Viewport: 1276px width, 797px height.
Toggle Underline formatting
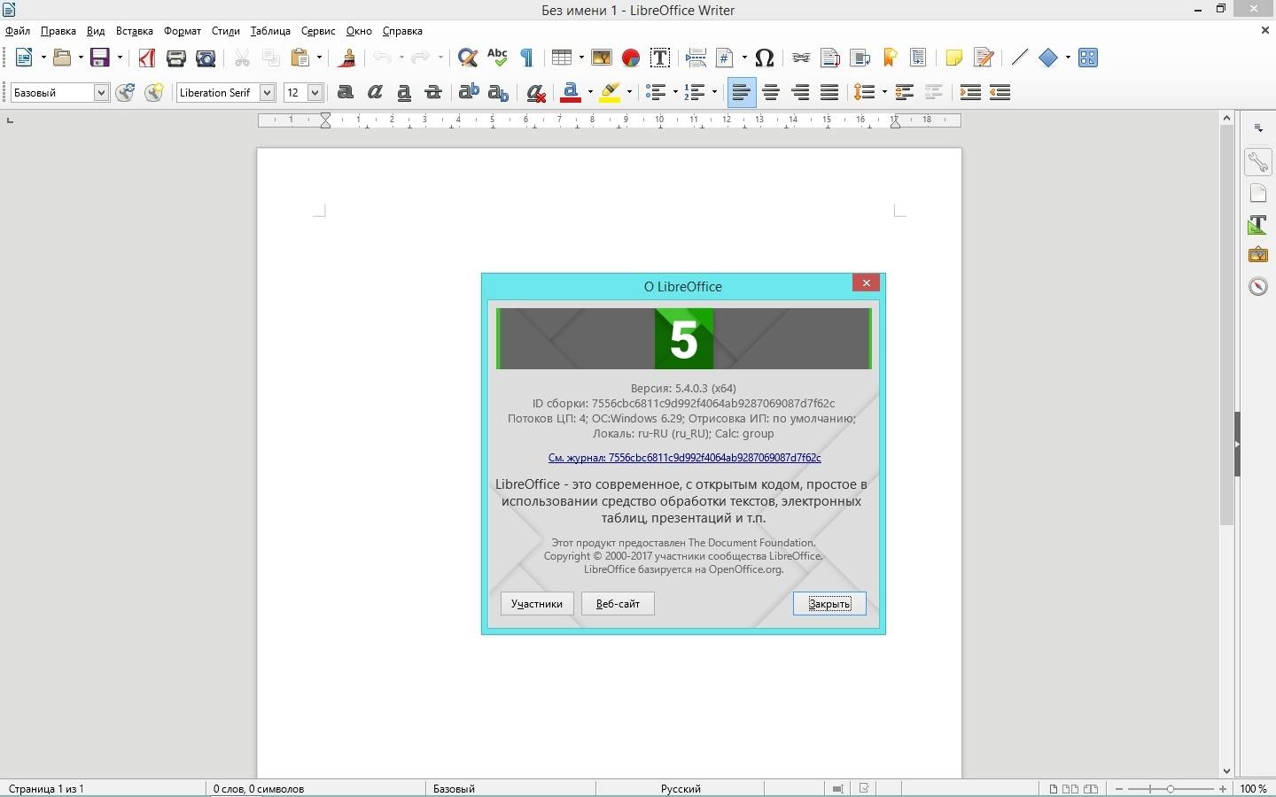click(404, 92)
